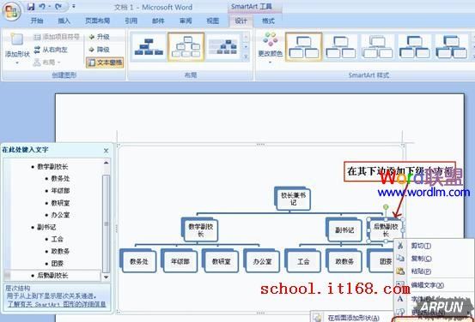Click 教学副校长 in the text pane
The width and height of the screenshot is (475, 322).
click(52, 167)
